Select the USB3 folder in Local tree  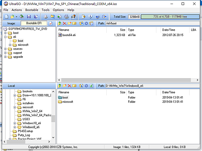point(26,119)
